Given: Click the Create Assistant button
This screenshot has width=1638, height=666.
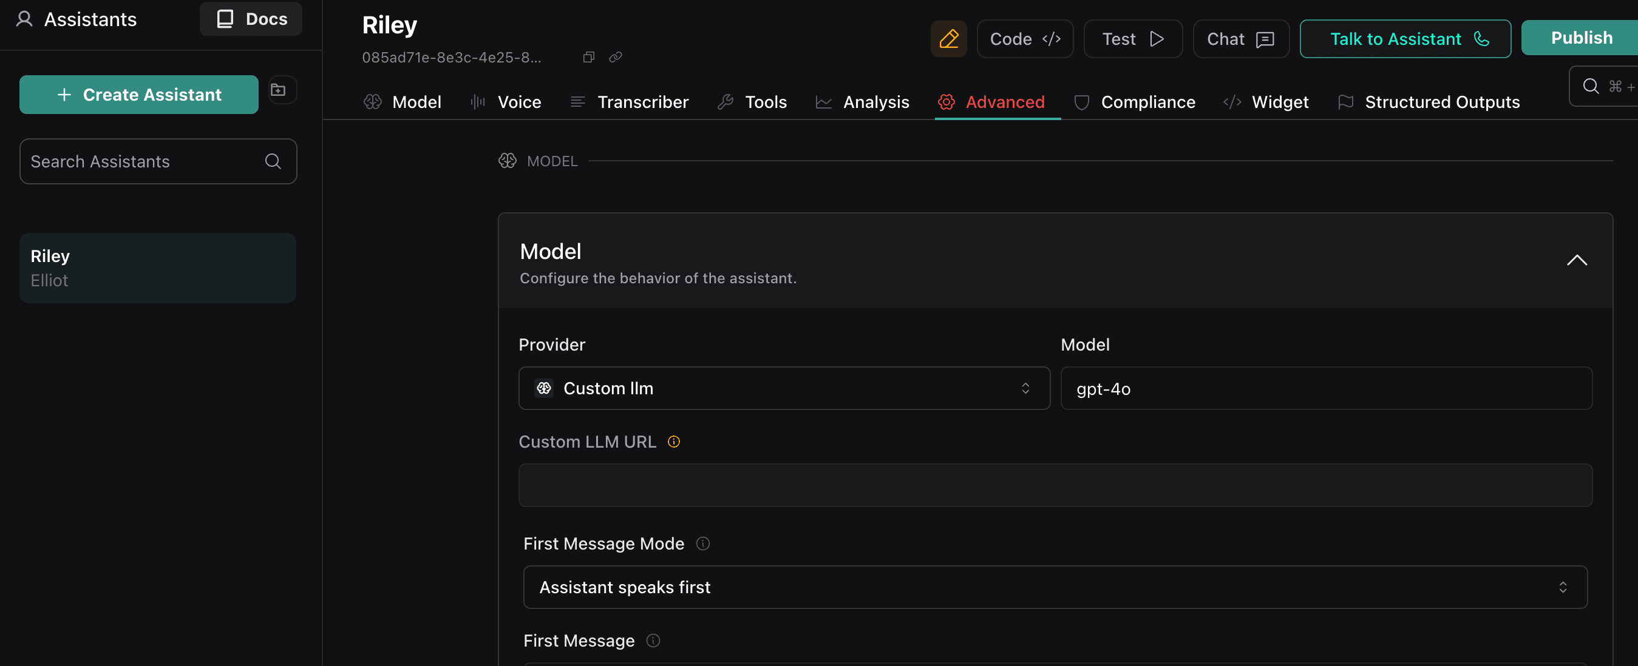Looking at the screenshot, I should (x=138, y=95).
